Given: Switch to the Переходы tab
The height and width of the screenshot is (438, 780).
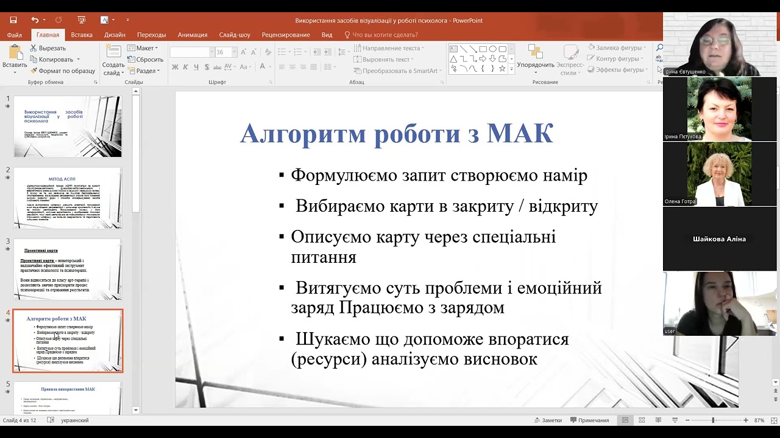Looking at the screenshot, I should (151, 35).
